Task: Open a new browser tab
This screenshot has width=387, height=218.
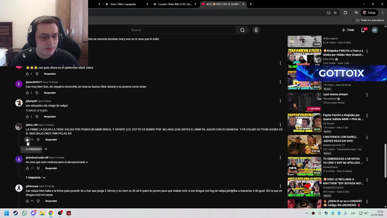Action: (x=251, y=4)
